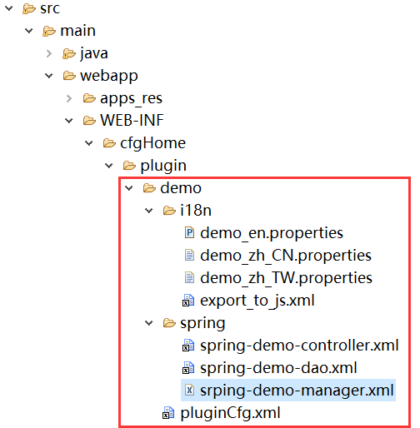The height and width of the screenshot is (428, 420).
Task: Click the spring-demo-dao.xml file icon
Action: (x=188, y=368)
